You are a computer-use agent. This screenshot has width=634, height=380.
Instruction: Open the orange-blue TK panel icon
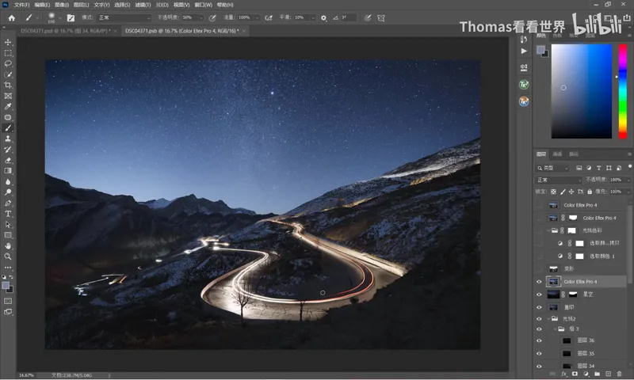pos(524,101)
